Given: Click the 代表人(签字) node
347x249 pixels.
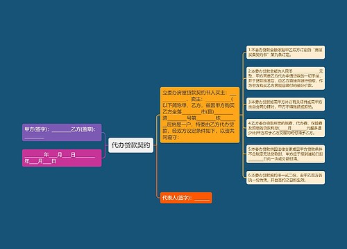Looking at the screenshot, I should pyautogui.click(x=186, y=198).
